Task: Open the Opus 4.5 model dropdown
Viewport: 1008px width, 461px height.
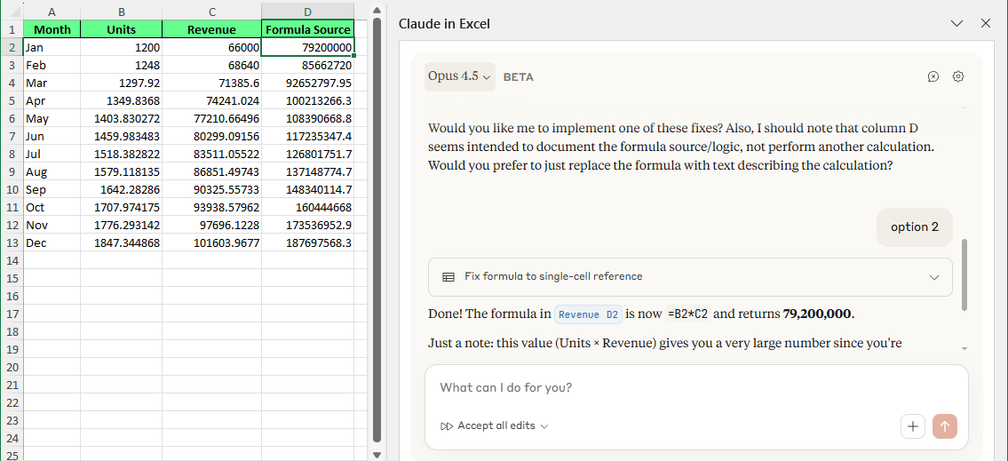Action: click(x=459, y=76)
